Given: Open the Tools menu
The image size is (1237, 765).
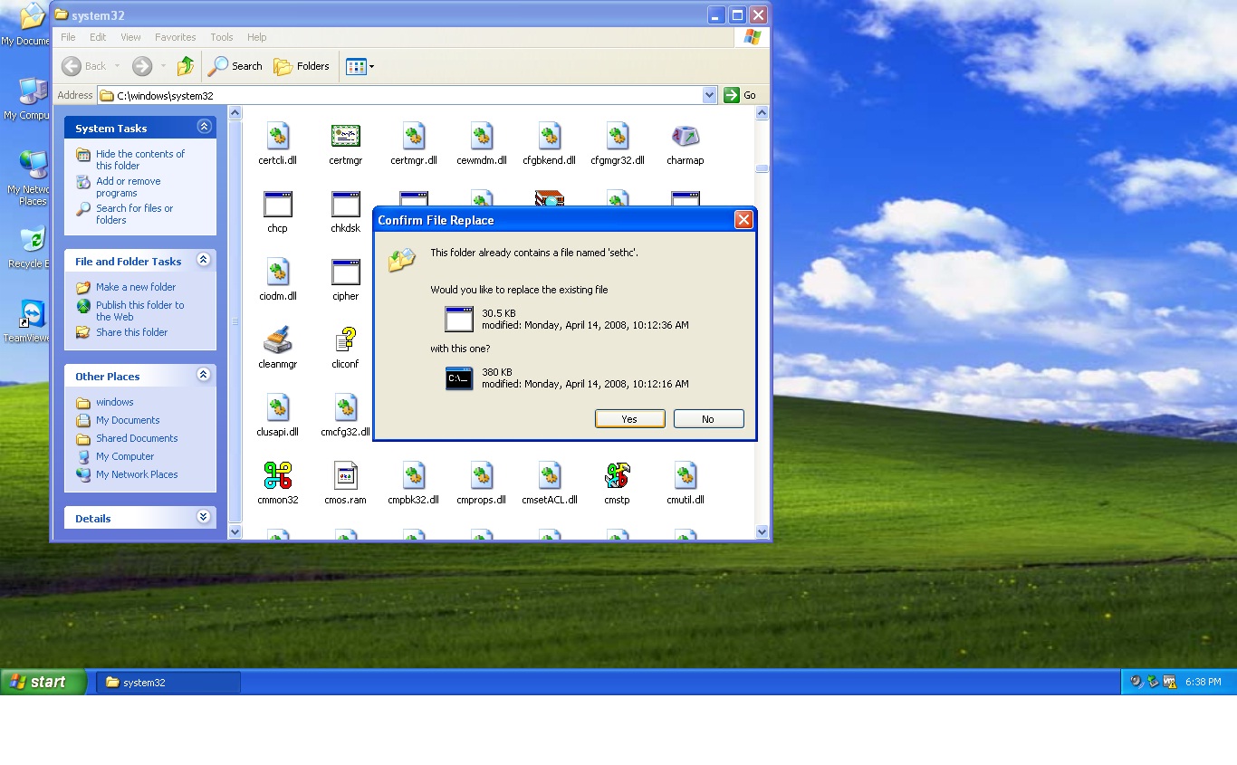Looking at the screenshot, I should coord(222,37).
